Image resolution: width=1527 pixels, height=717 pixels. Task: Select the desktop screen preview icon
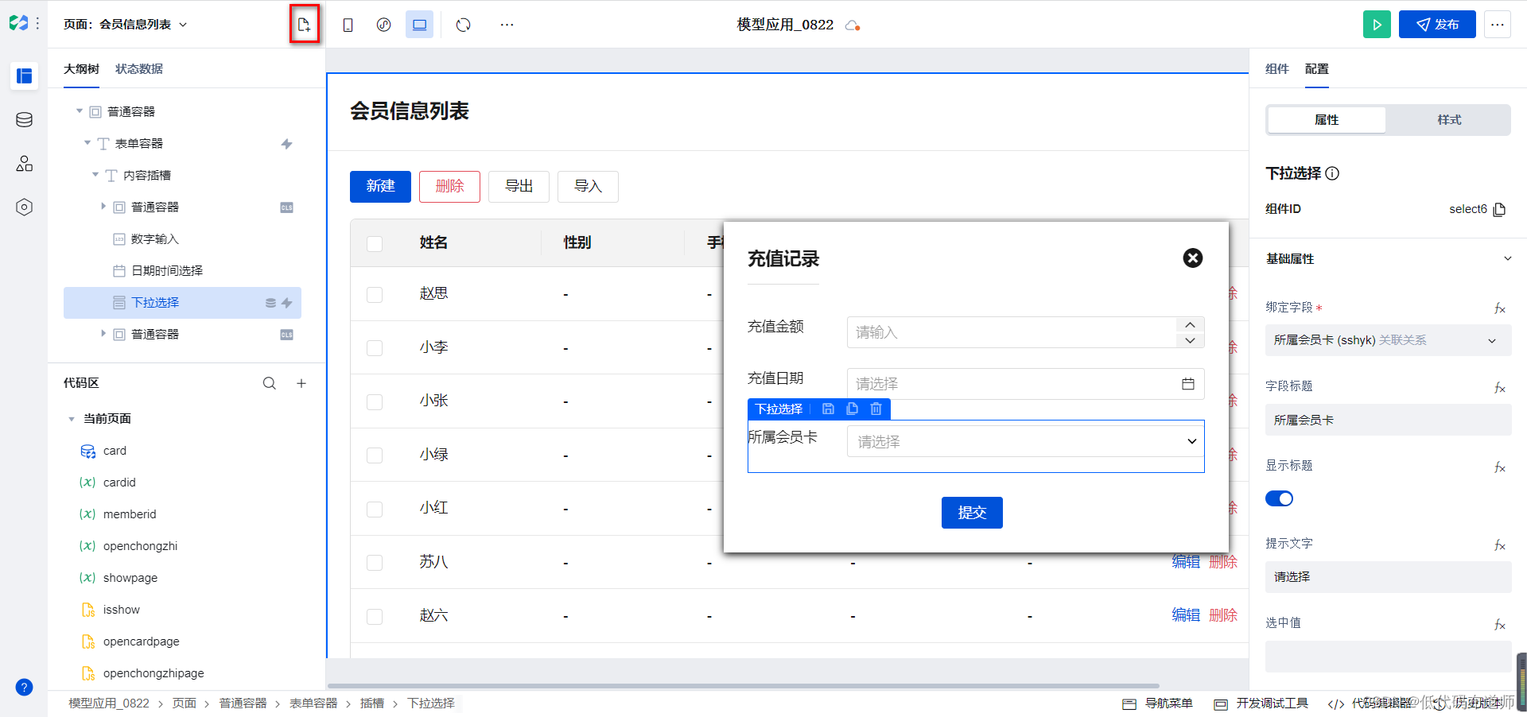point(419,25)
